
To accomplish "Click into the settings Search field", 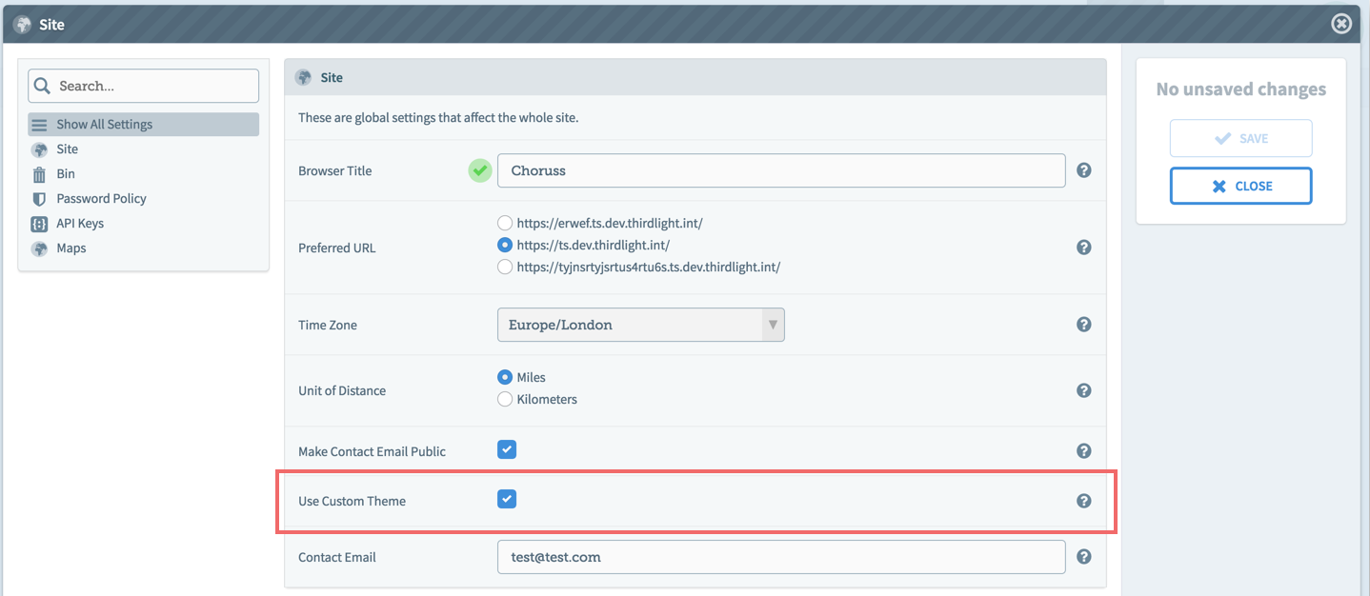I will click(144, 86).
